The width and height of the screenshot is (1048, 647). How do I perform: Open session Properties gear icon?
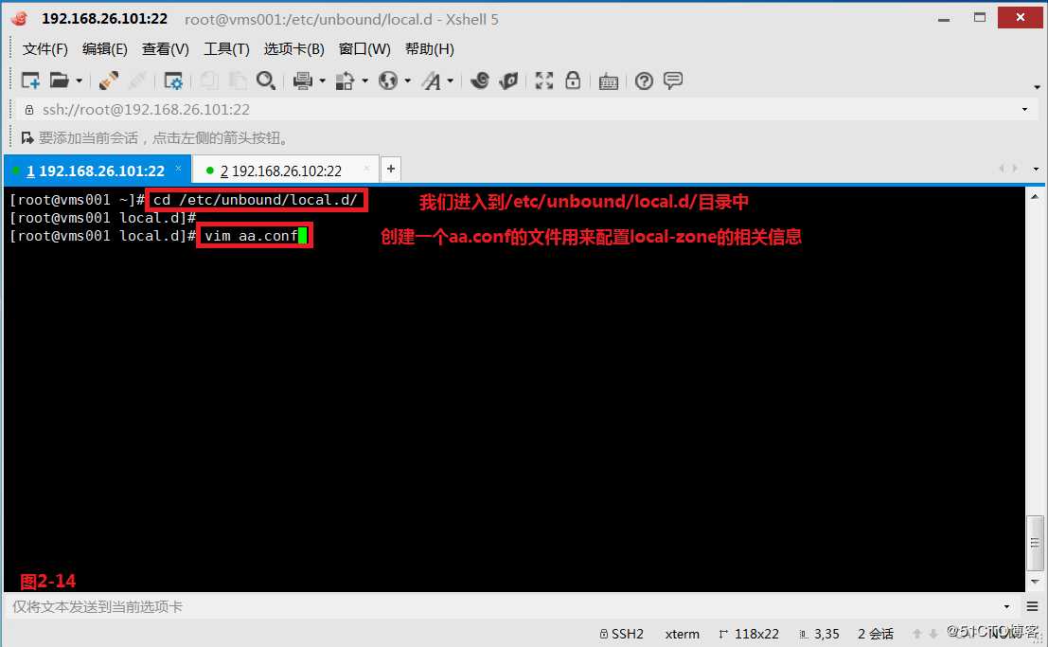point(173,81)
